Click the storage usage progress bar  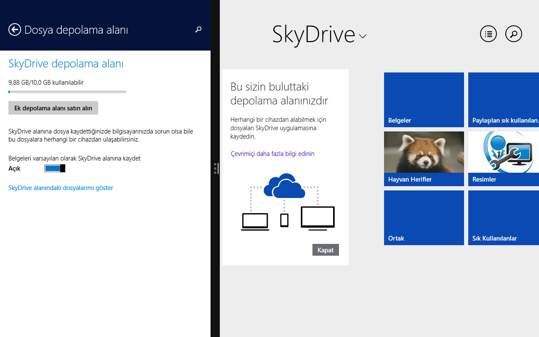click(x=67, y=91)
